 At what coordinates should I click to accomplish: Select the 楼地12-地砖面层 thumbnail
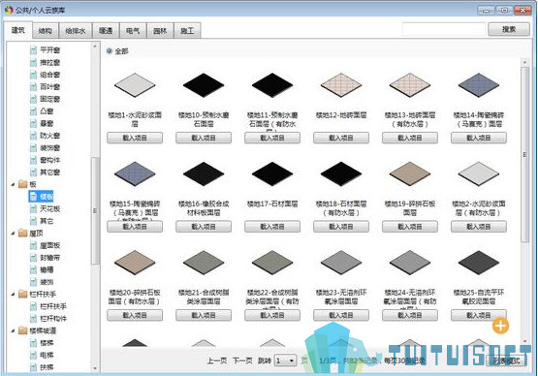click(341, 85)
